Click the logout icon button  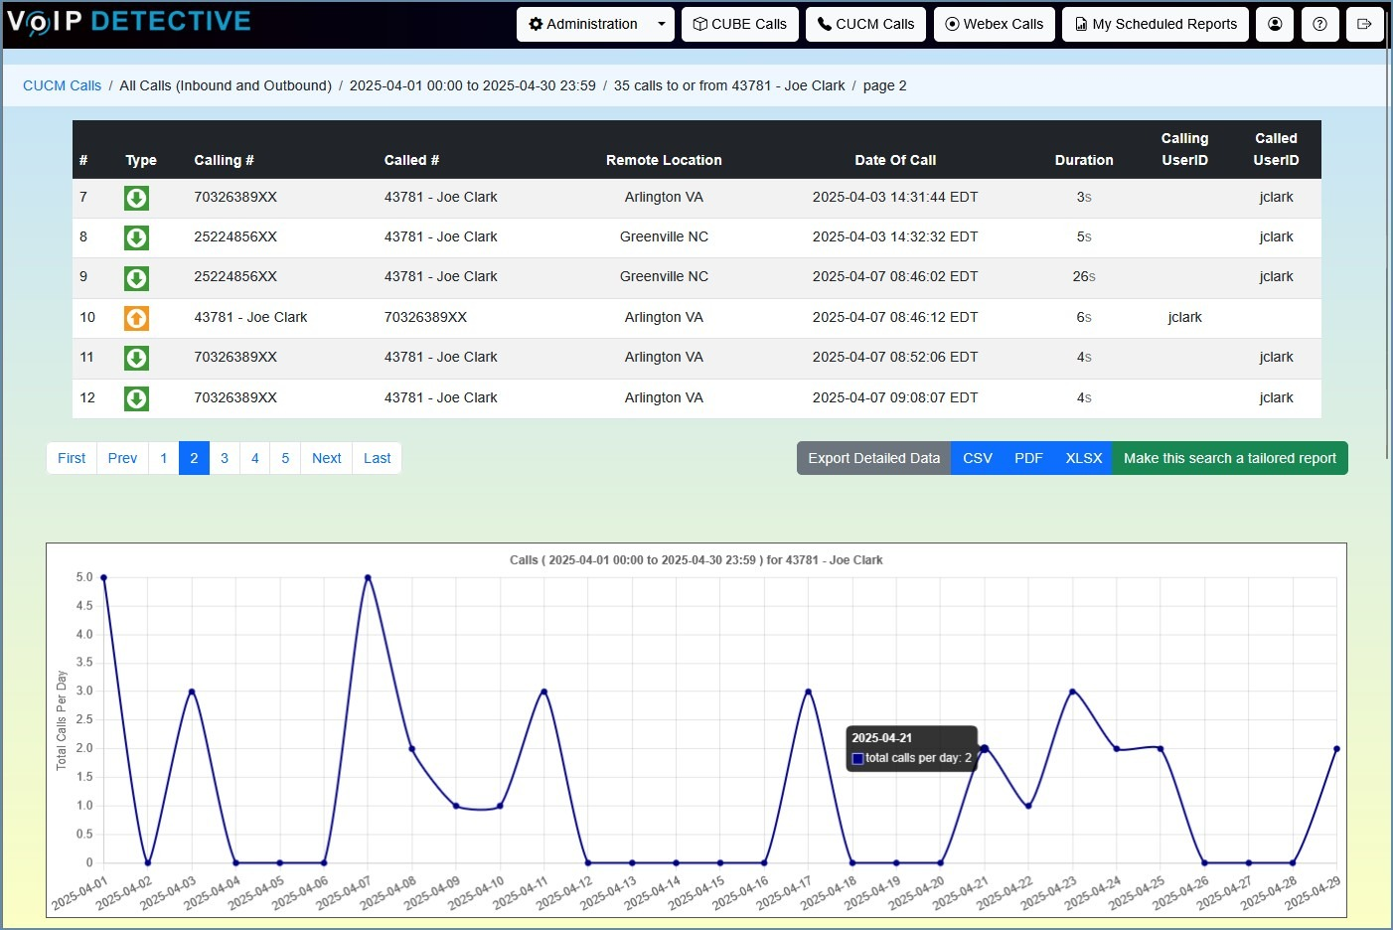[x=1364, y=24]
